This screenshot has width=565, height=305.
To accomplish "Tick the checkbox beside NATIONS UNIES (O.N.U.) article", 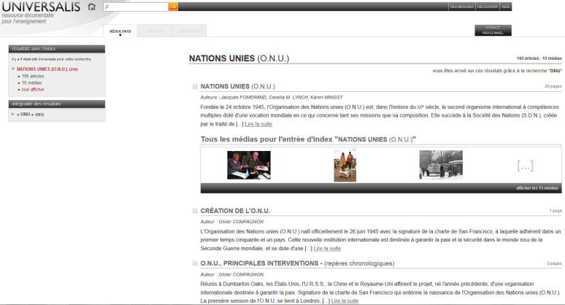I will (195, 86).
